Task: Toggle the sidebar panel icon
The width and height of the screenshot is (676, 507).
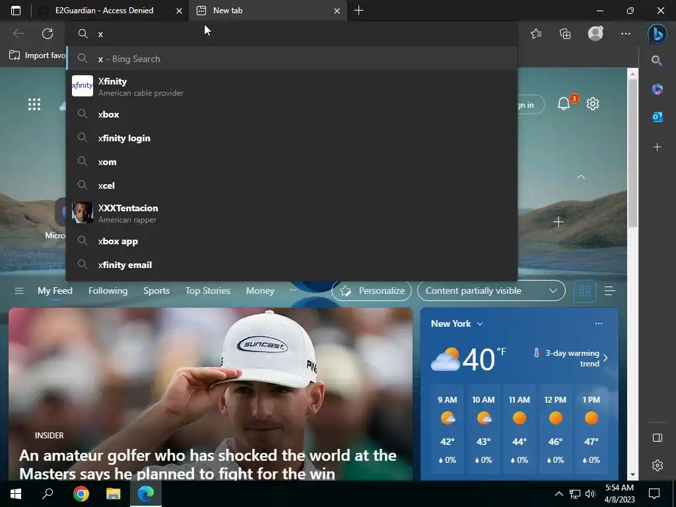Action: click(657, 438)
